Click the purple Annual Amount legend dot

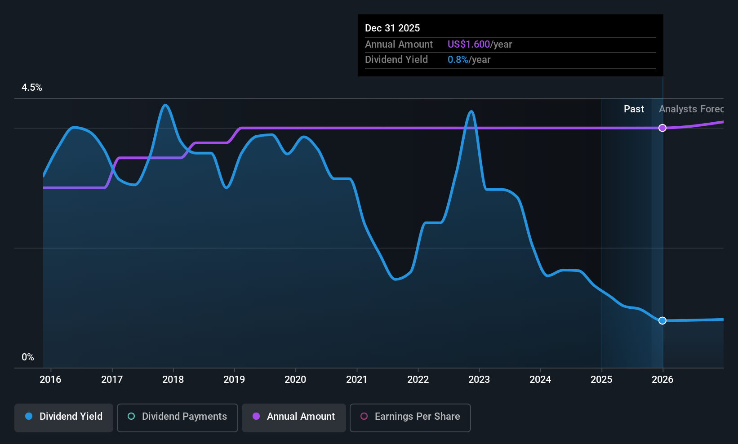click(256, 416)
